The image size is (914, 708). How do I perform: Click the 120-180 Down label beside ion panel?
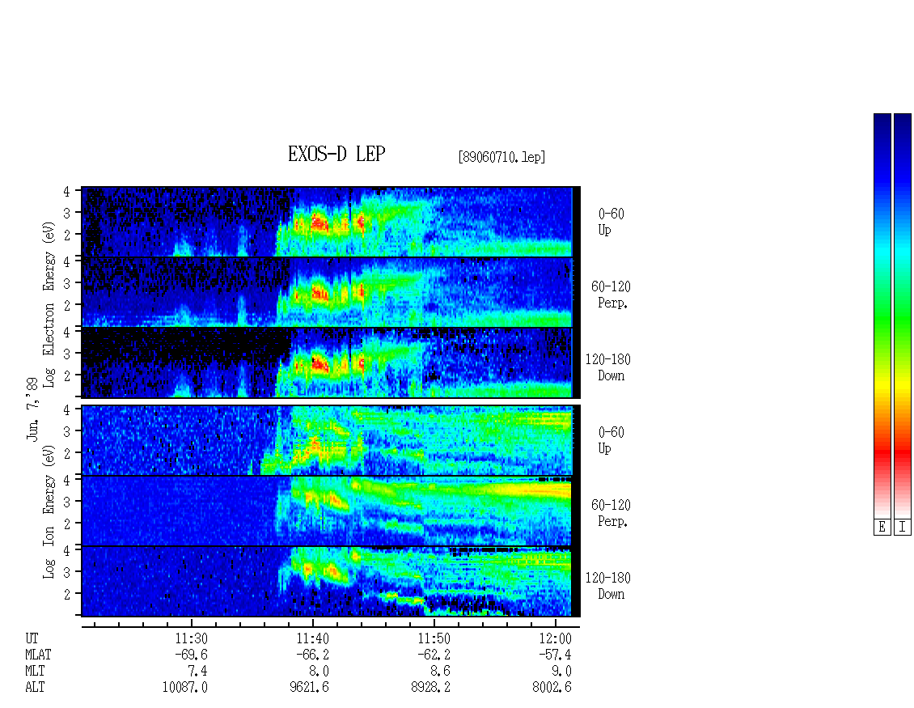(608, 586)
